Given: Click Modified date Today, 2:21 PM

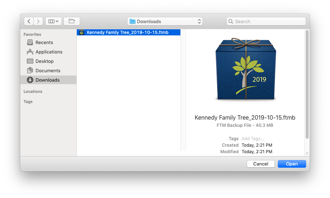Looking at the screenshot, I should click(257, 152).
